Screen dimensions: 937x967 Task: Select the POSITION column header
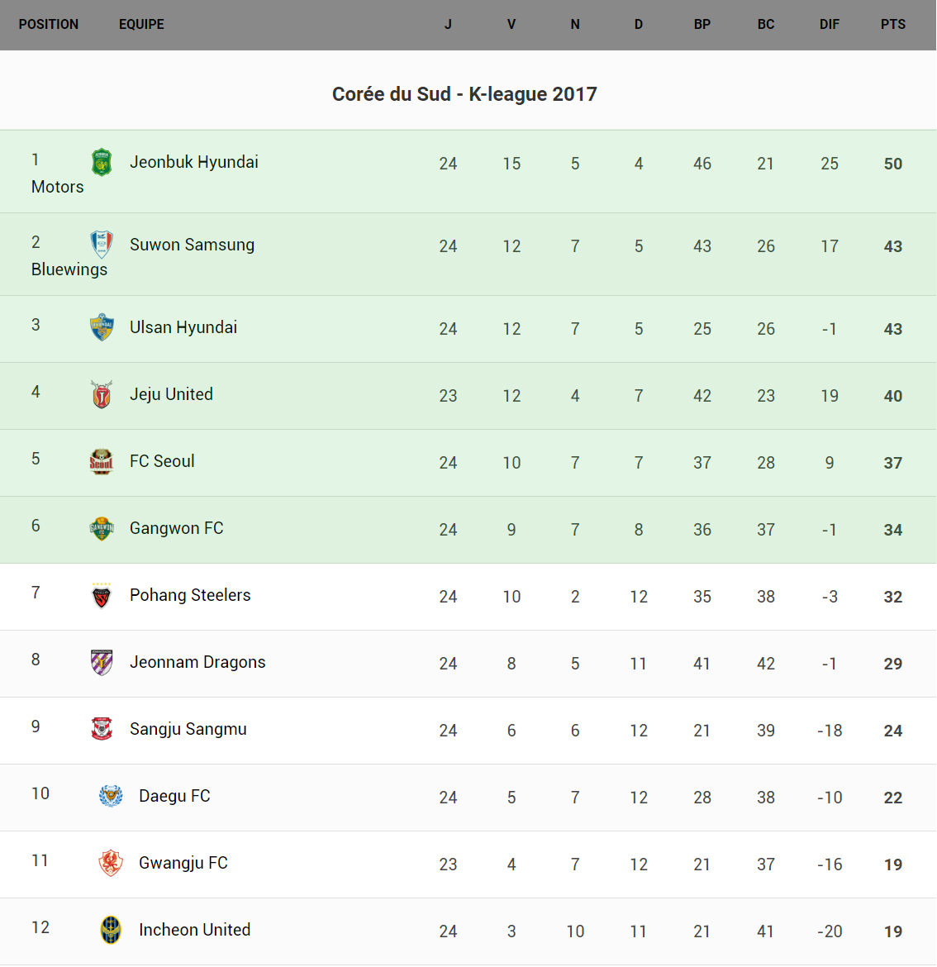coord(49,25)
